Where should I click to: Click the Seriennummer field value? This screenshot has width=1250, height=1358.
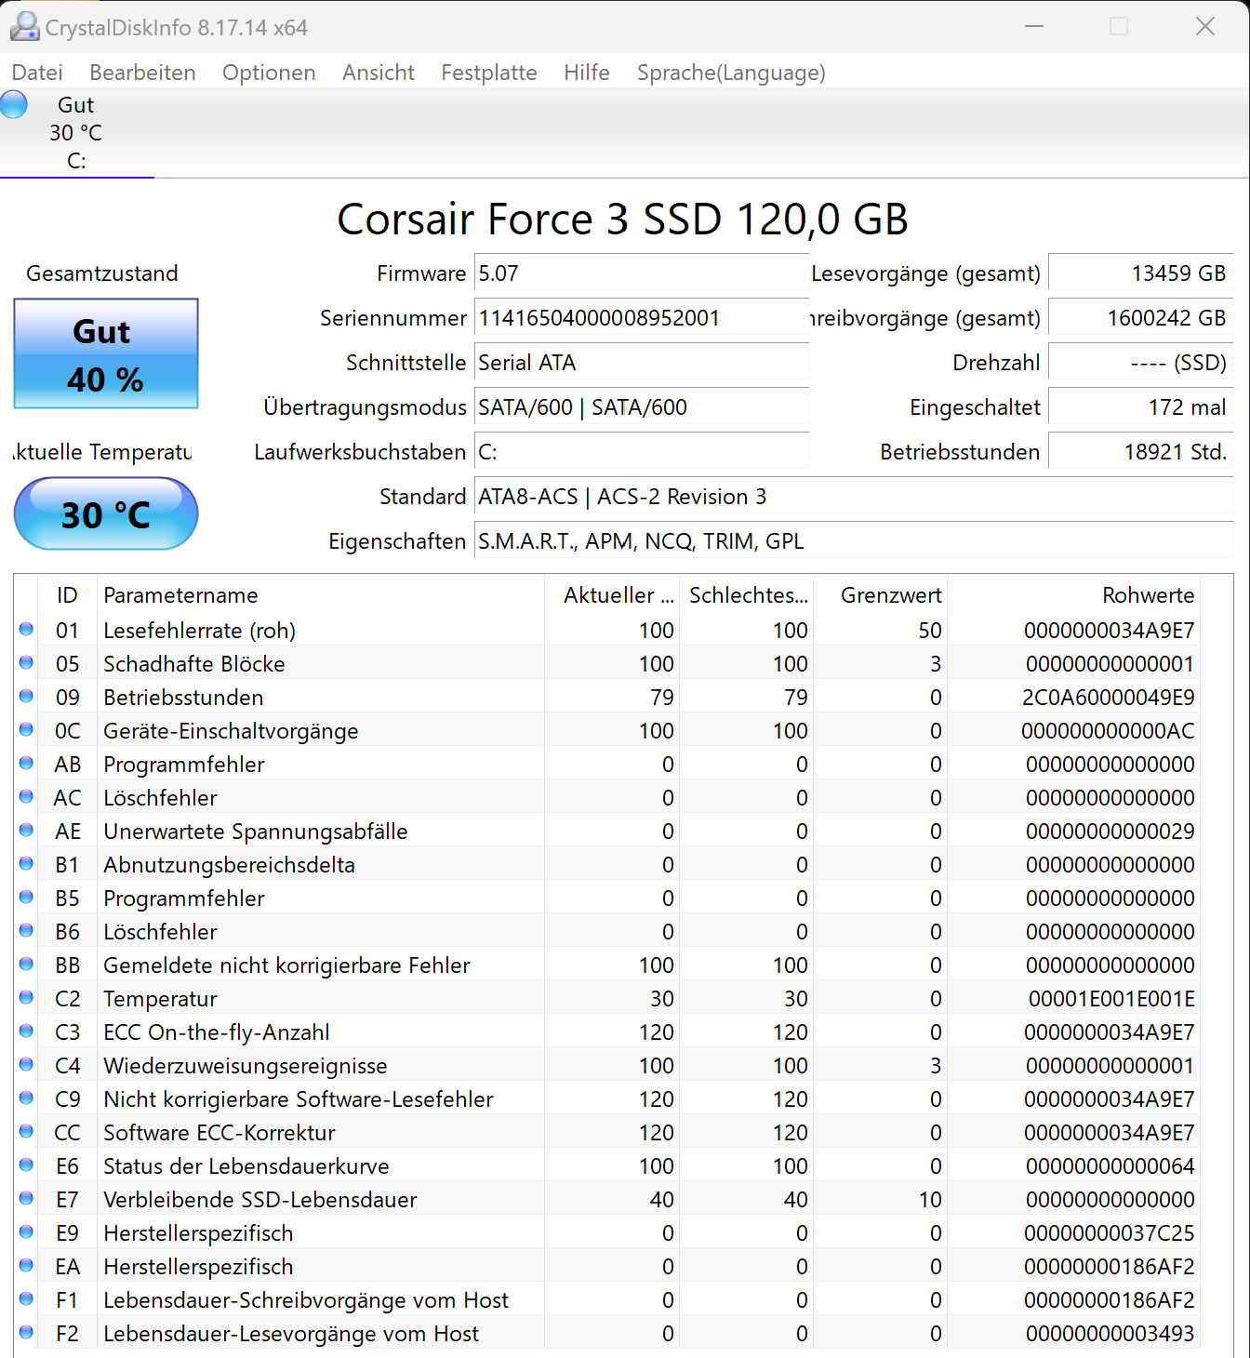[642, 318]
